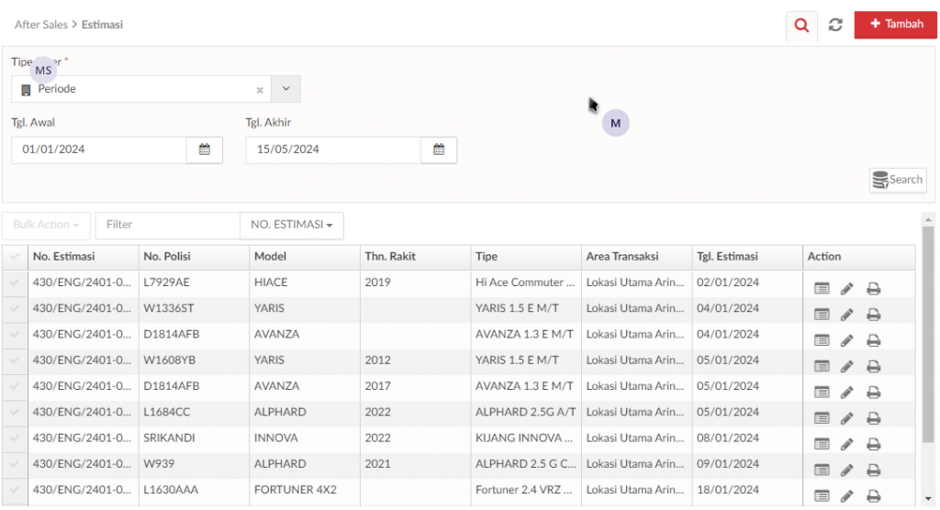Open the Tgl. Akhir calendar picker
The width and height of the screenshot is (940, 510).
click(439, 150)
